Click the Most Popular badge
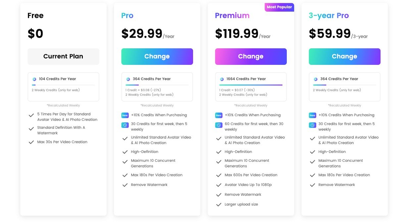The height and width of the screenshot is (223, 406). (279, 7)
